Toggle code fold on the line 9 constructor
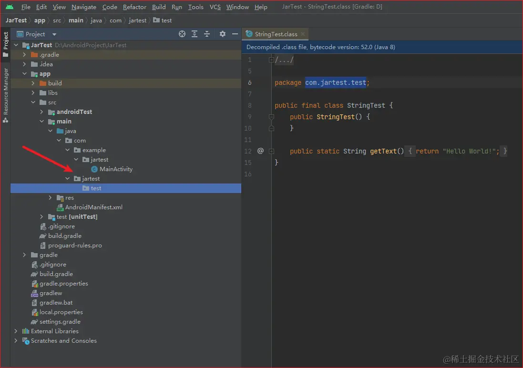This screenshot has height=368, width=523. pos(271,117)
